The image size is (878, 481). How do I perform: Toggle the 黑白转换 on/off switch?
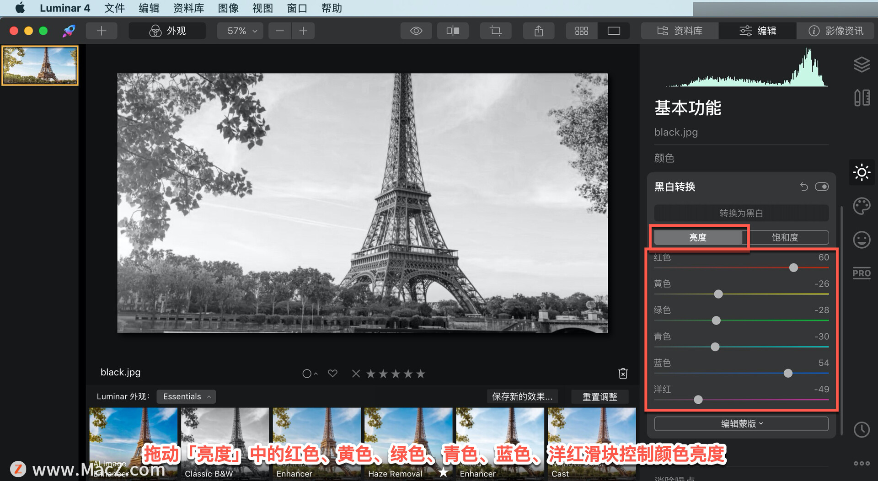coord(822,187)
